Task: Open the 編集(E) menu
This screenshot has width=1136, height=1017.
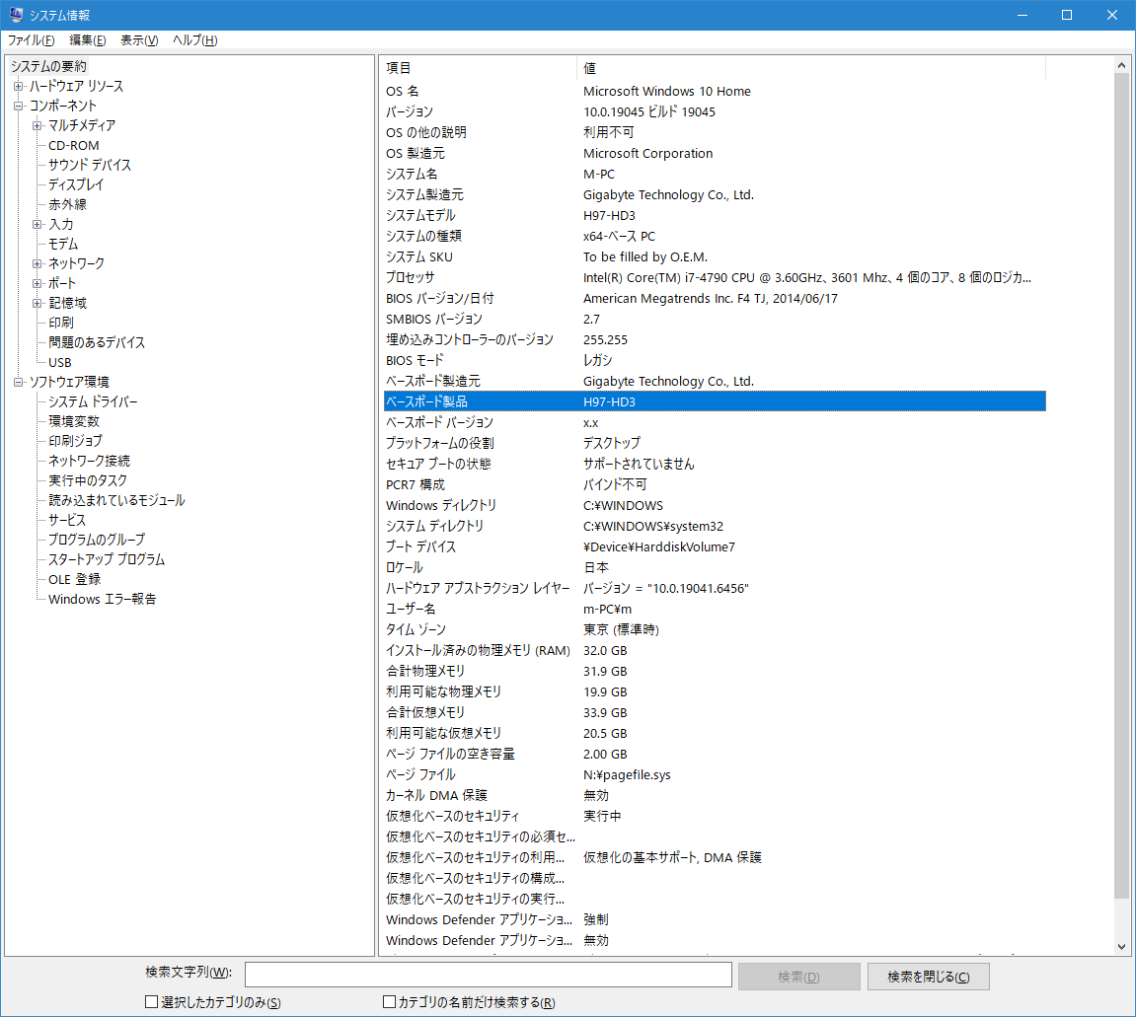Action: point(87,40)
